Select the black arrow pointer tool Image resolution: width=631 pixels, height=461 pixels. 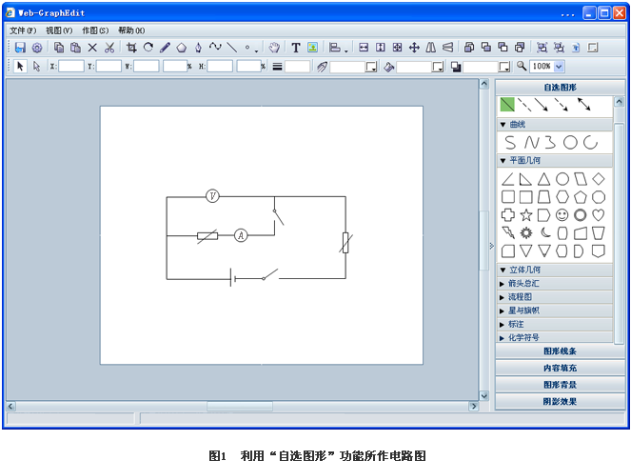(x=20, y=66)
